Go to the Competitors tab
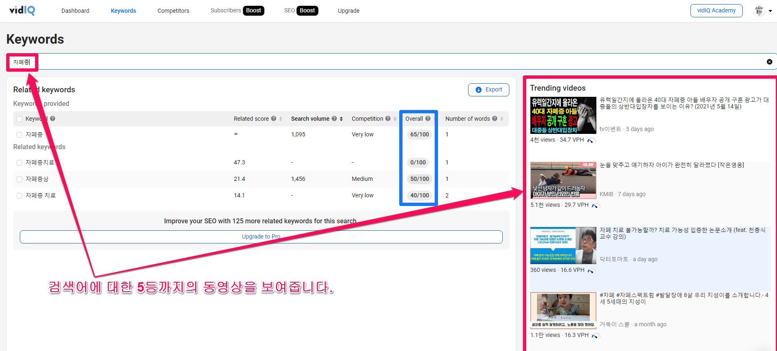 click(173, 11)
